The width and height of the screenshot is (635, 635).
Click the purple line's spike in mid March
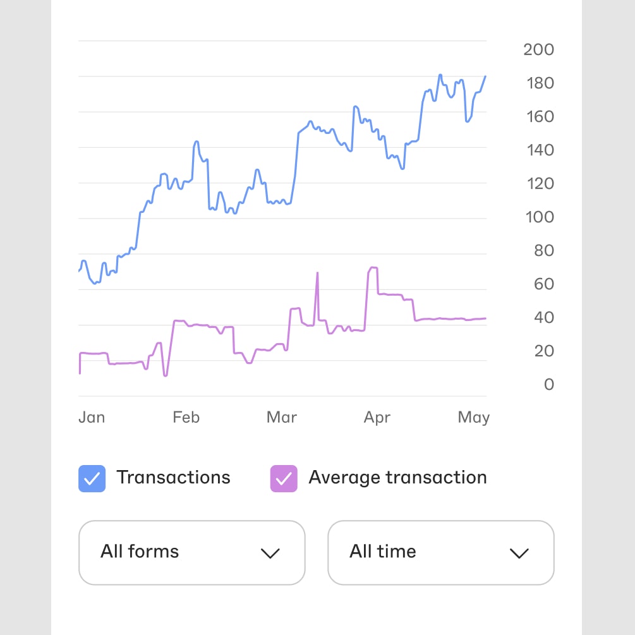pos(317,274)
